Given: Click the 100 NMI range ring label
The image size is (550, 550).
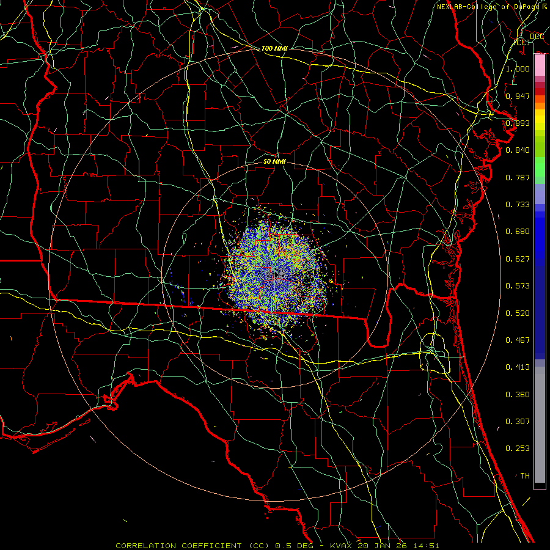Looking at the screenshot, I should point(274,48).
